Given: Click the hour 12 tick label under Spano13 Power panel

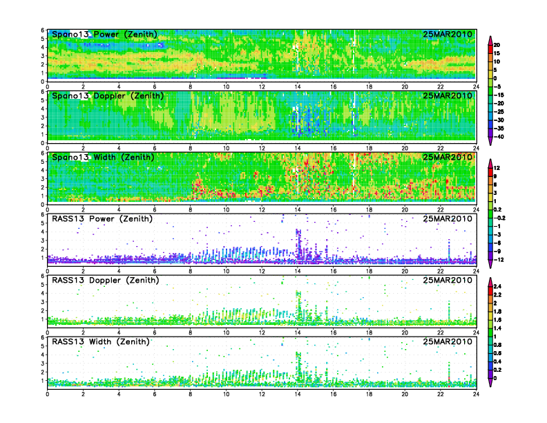Looking at the screenshot, I should pos(262,87).
